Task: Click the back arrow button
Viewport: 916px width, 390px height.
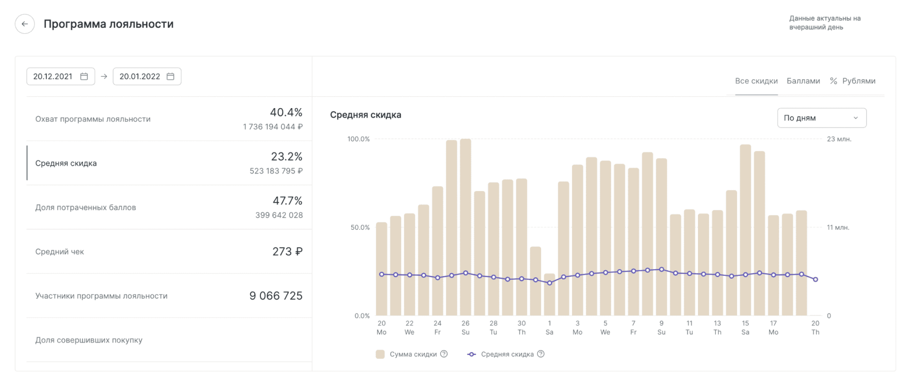Action: (x=24, y=24)
